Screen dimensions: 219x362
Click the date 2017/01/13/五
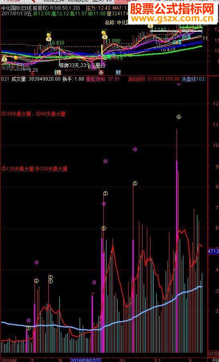[x=16, y=14]
